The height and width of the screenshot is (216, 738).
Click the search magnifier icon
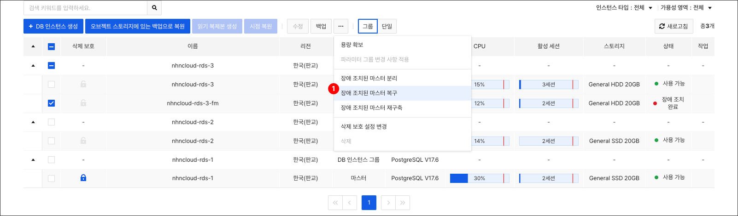click(154, 8)
